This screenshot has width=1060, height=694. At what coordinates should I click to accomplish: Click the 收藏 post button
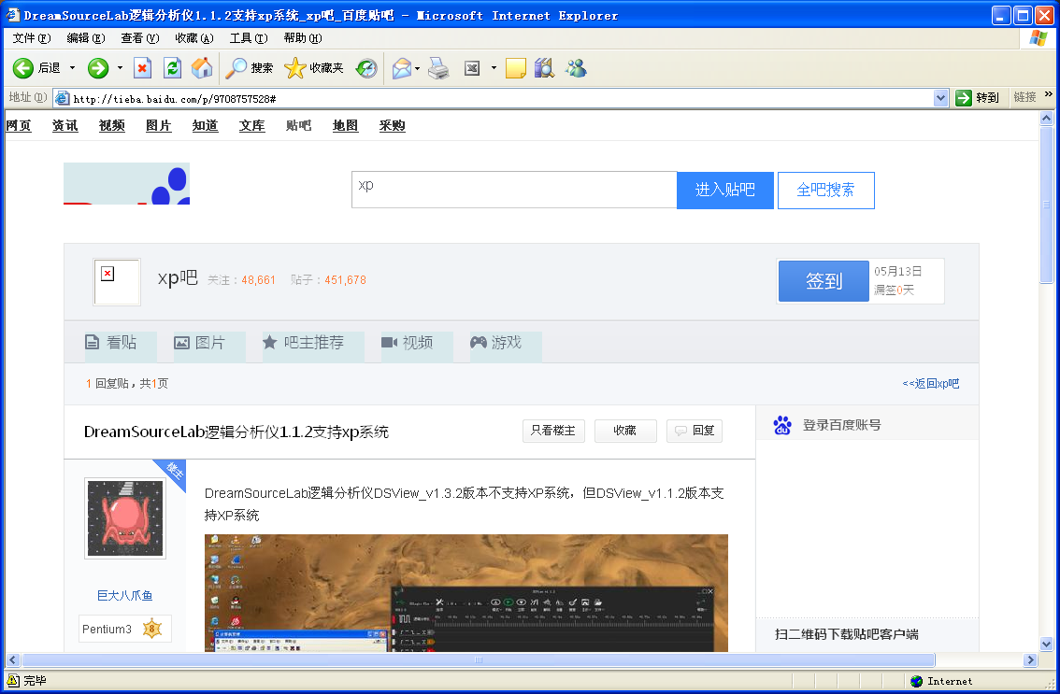[x=625, y=431]
